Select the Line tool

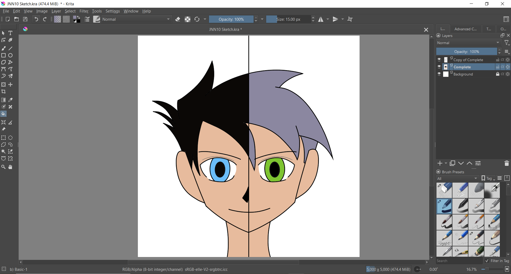[x=10, y=48]
